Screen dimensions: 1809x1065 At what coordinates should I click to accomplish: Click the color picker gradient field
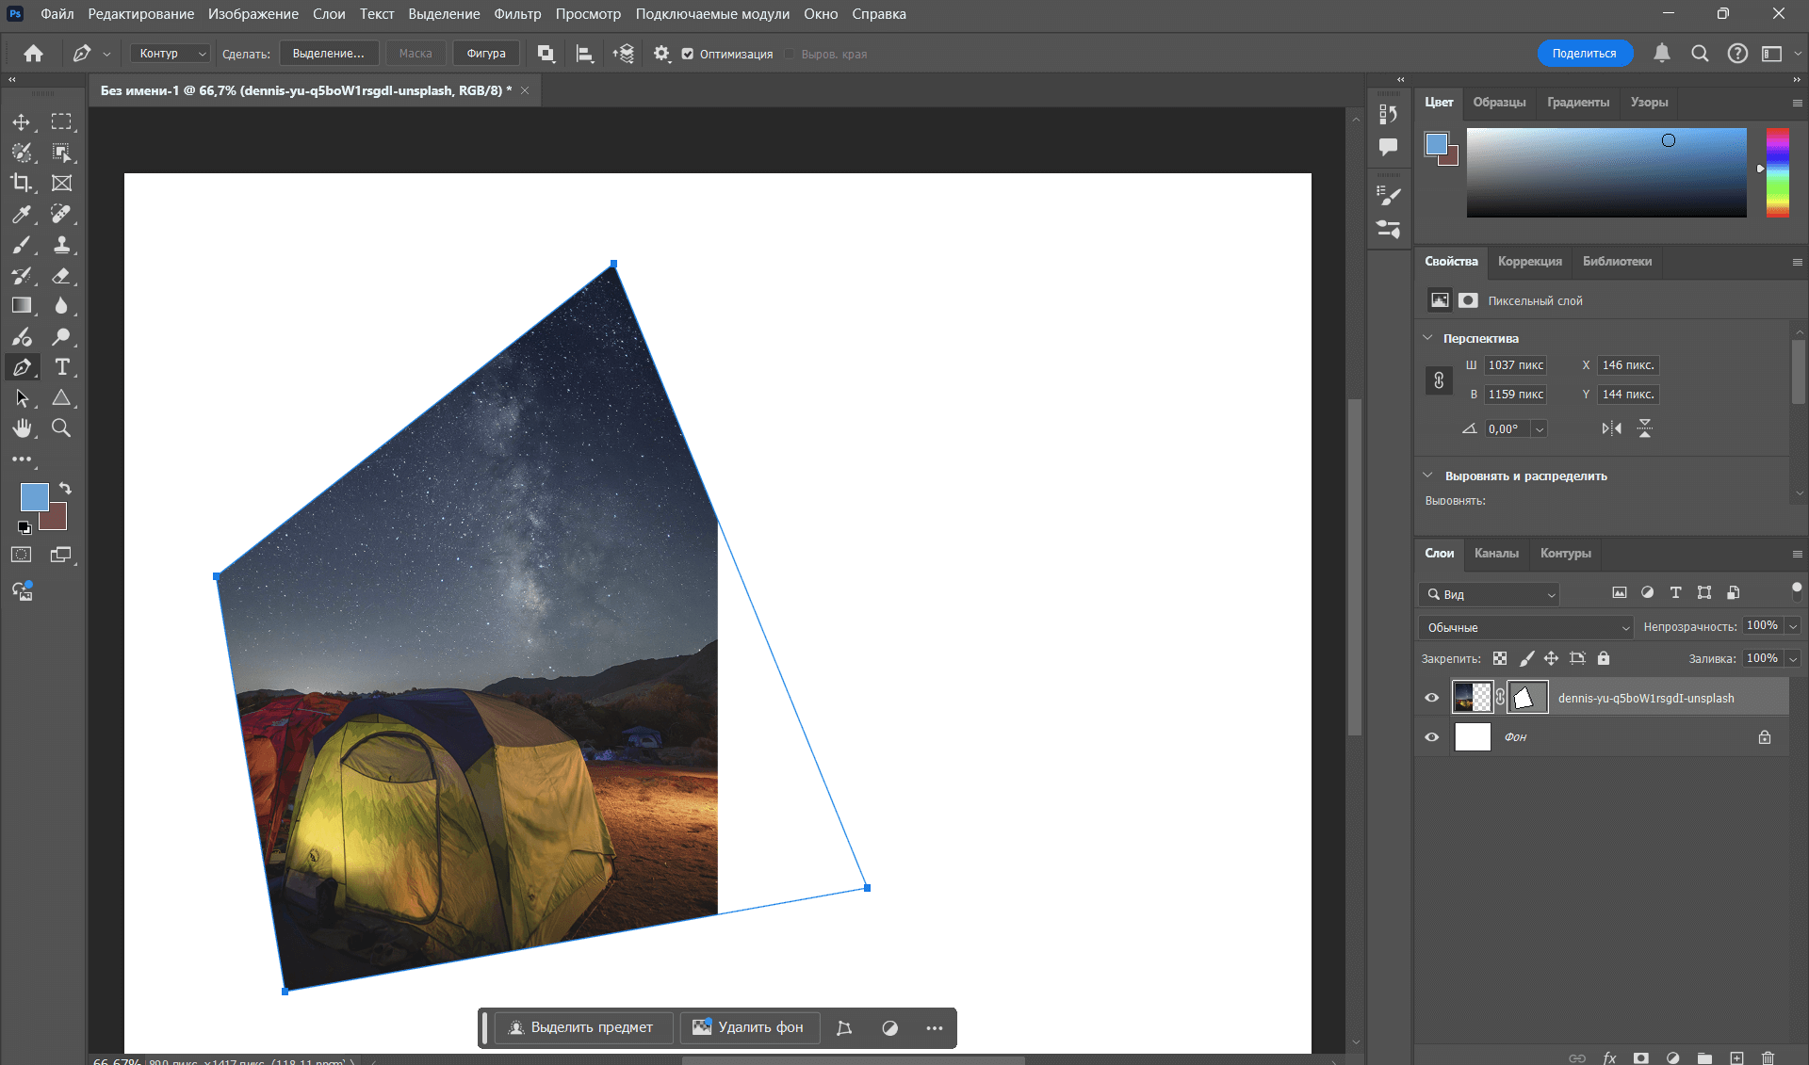pos(1606,172)
